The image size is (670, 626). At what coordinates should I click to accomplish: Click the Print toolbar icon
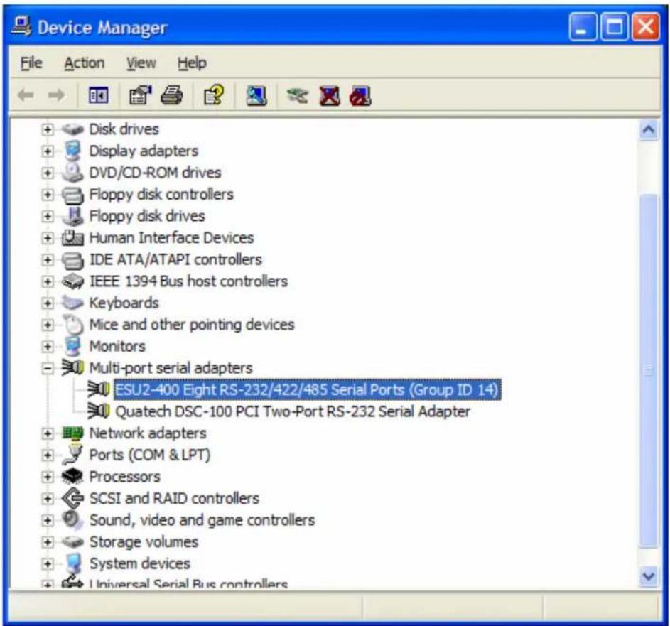click(172, 95)
